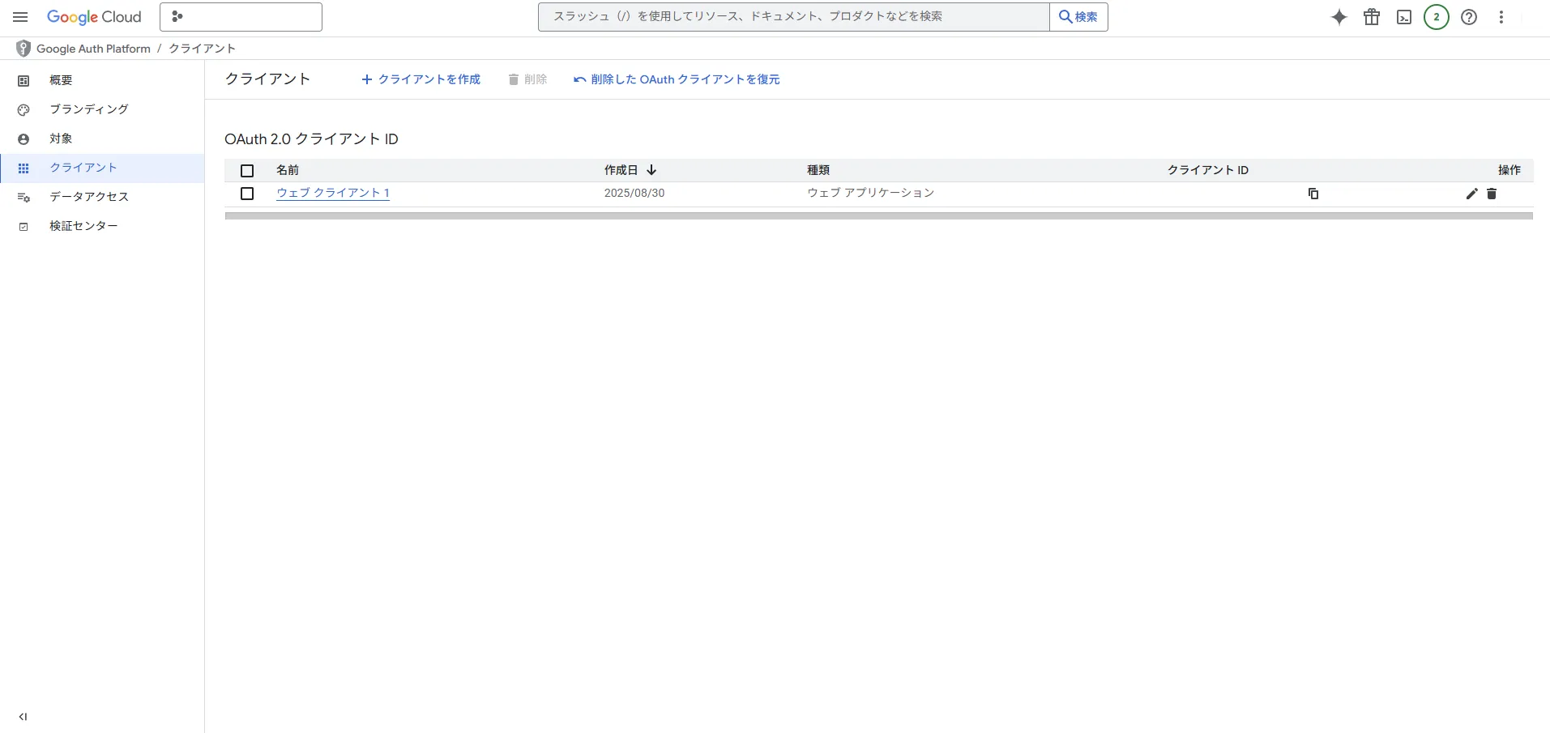The width and height of the screenshot is (1550, 733).
Task: Delete ウェブ クライアント 1 trash icon
Action: pyautogui.click(x=1492, y=194)
